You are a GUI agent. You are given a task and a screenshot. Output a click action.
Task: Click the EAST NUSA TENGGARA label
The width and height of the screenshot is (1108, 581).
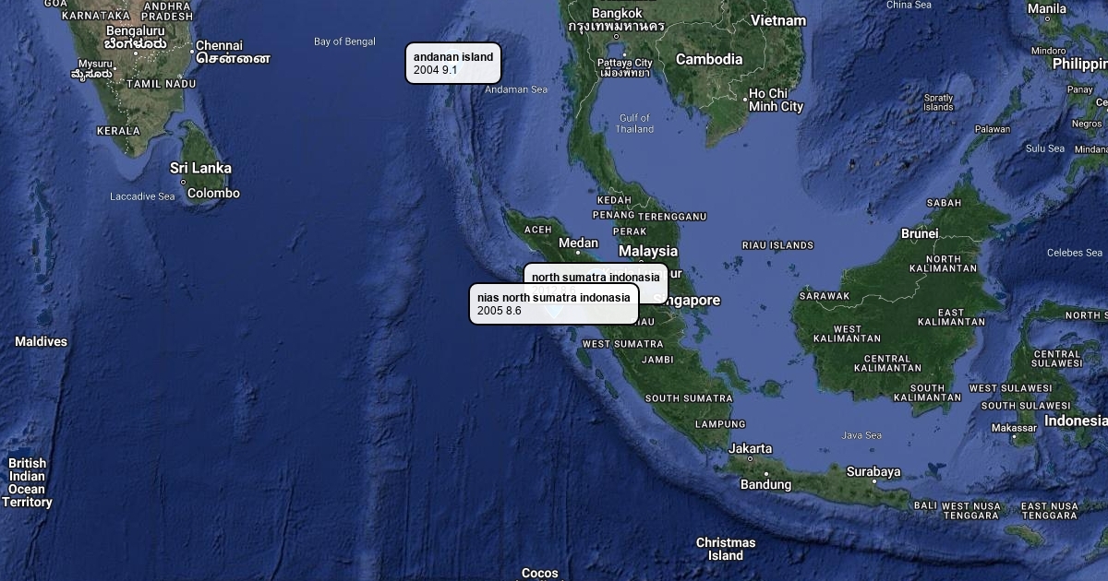[x=1049, y=510]
